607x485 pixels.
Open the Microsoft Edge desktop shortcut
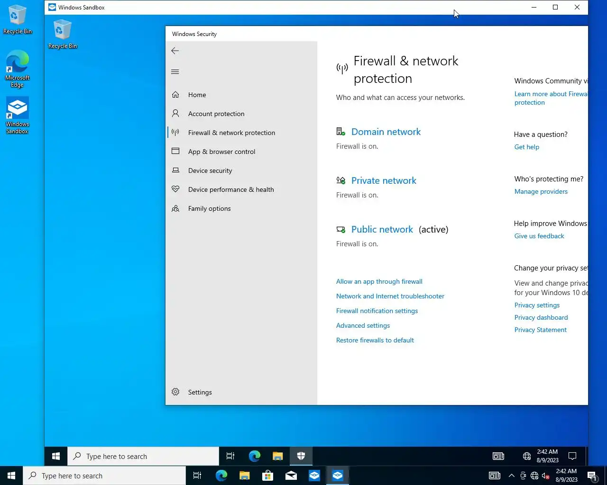(x=18, y=69)
